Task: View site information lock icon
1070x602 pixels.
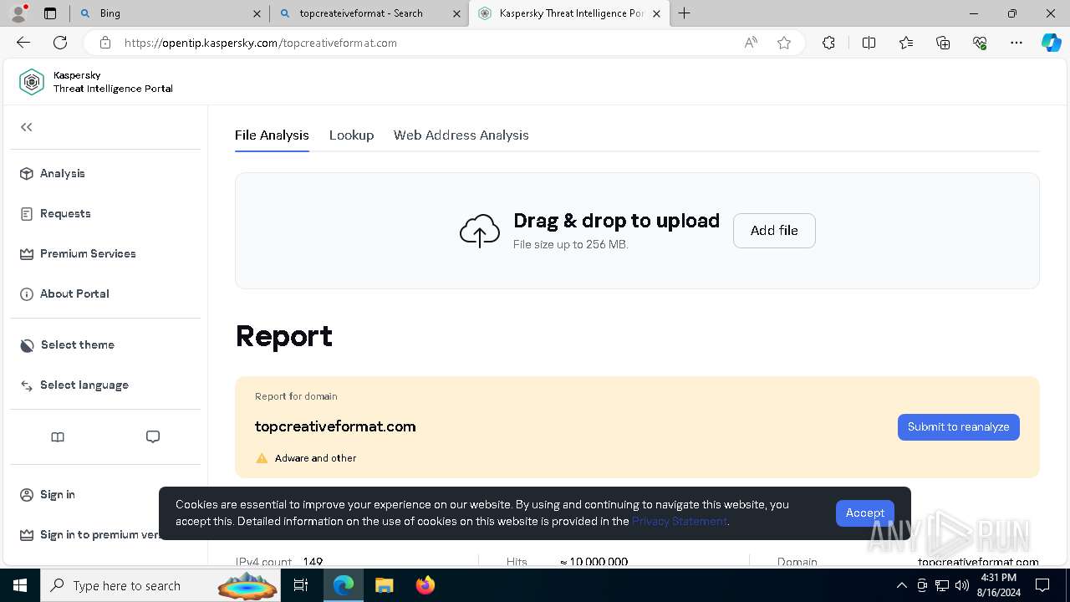Action: [104, 43]
